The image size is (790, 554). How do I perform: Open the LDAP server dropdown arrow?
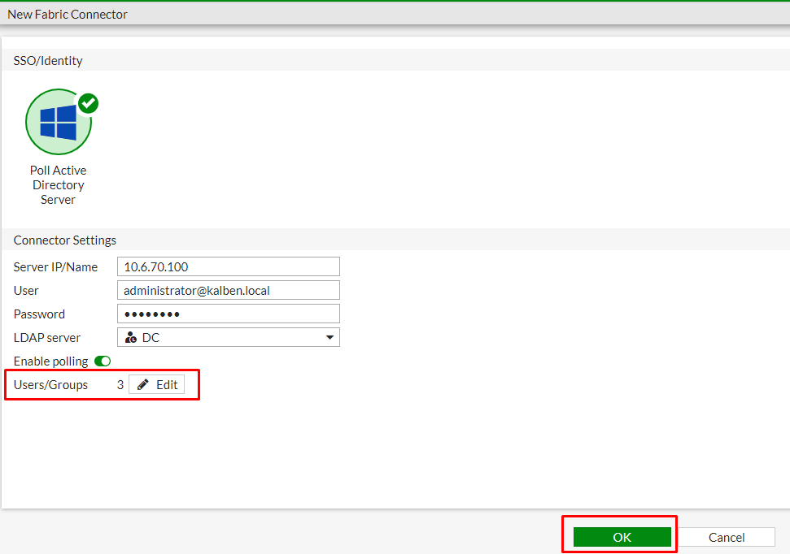[x=330, y=338]
